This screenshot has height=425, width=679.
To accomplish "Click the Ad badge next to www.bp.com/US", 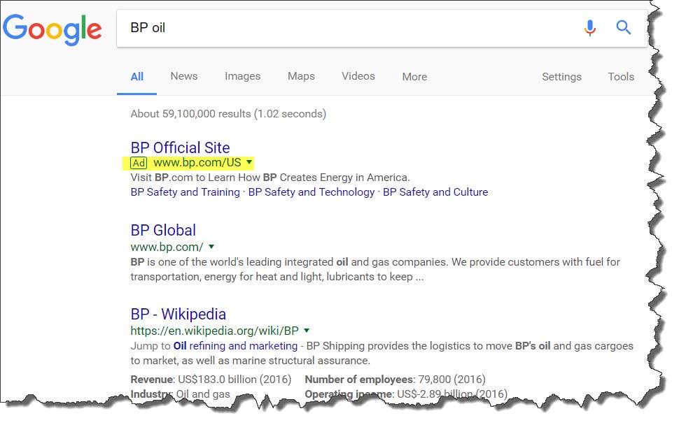I will tap(139, 163).
